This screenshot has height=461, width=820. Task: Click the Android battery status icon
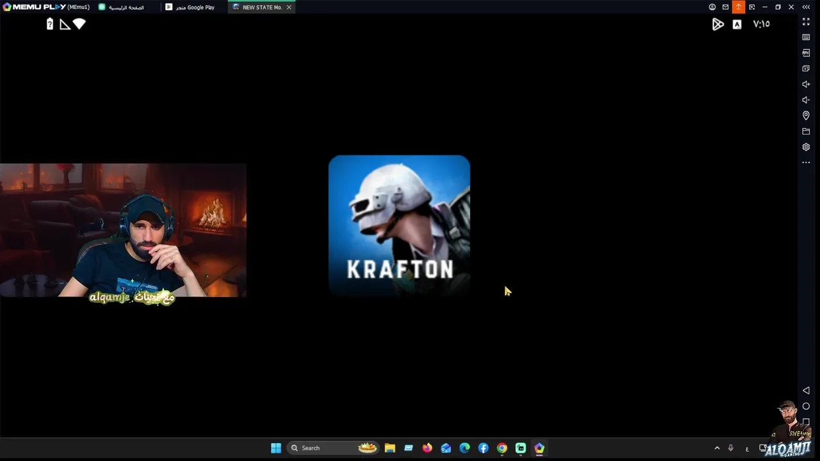click(x=50, y=24)
